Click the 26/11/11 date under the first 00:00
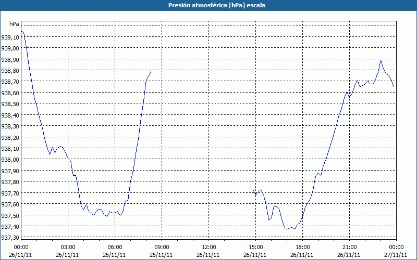 pos(20,255)
